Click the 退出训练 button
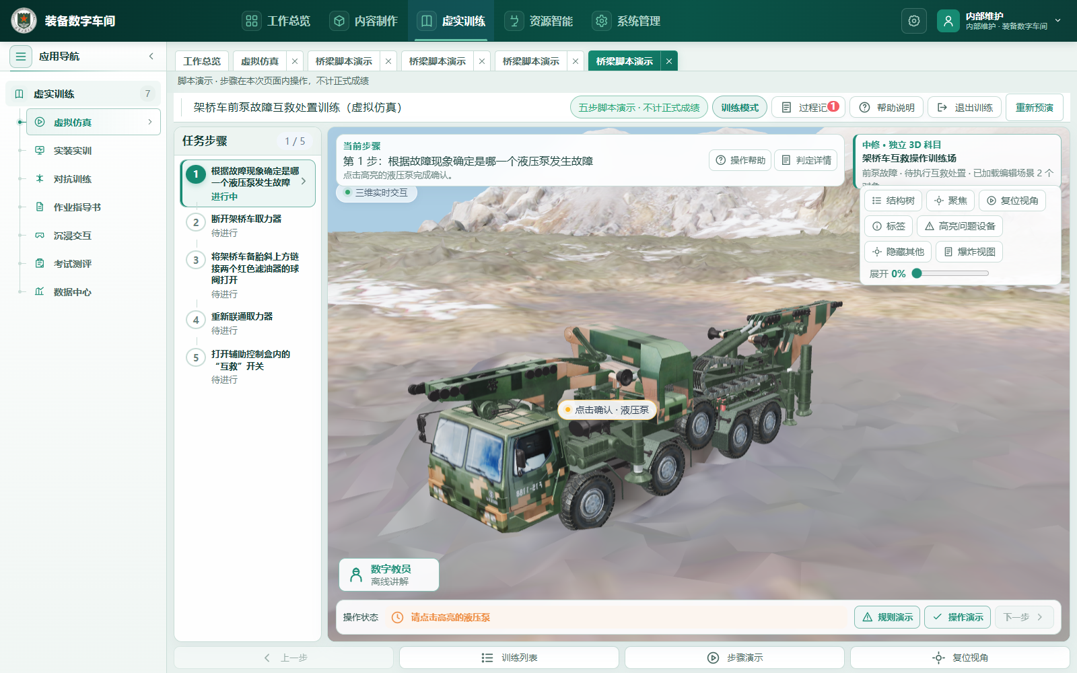Viewport: 1077px width, 673px height. point(965,108)
